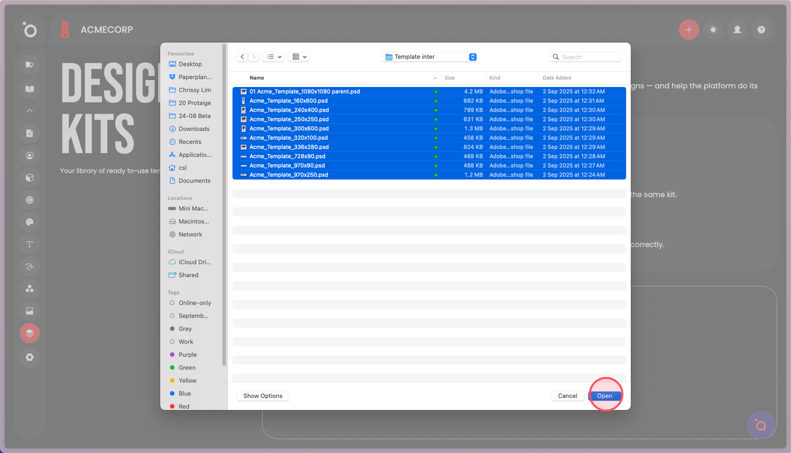
Task: Click the Cancel button
Action: coord(568,396)
